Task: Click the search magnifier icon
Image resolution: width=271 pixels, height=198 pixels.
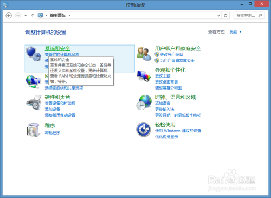Action: [x=260, y=15]
